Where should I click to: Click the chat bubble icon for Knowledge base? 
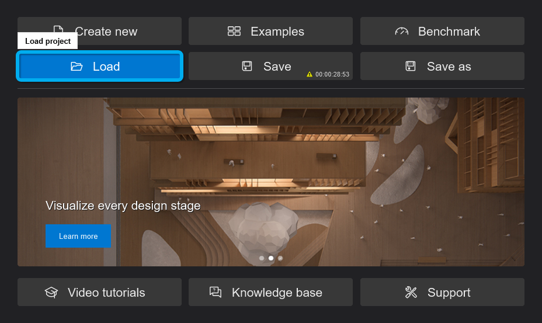click(216, 293)
